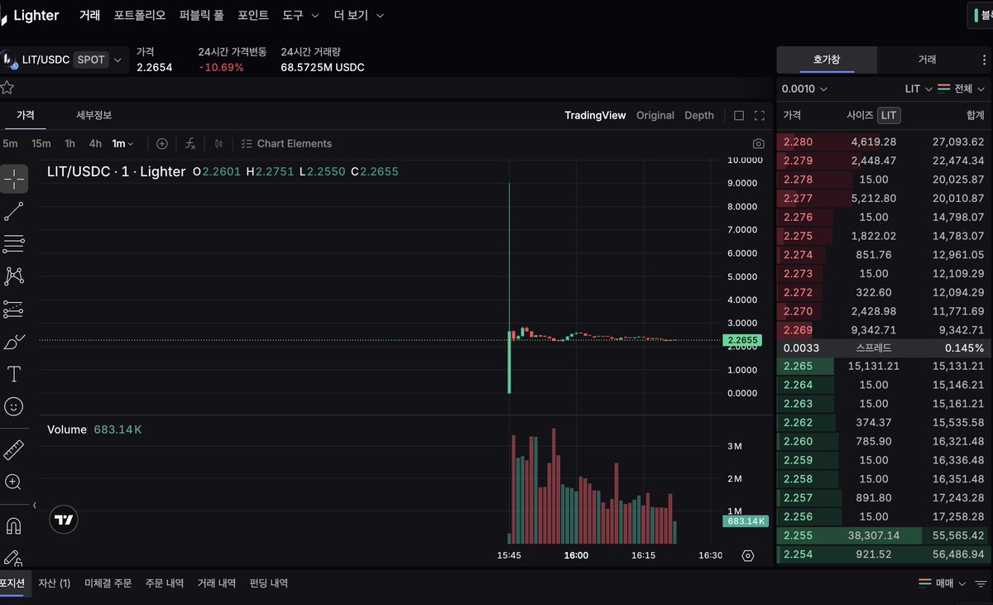Open chart settings gear icon
This screenshot has height=605, width=993.
pyautogui.click(x=748, y=555)
